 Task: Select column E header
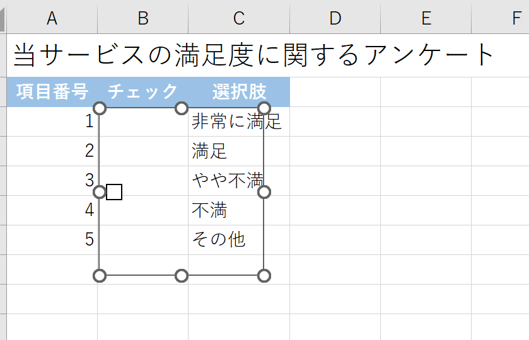point(426,18)
